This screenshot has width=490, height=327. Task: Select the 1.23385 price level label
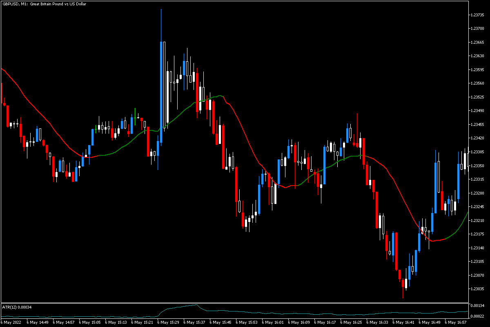pyautogui.click(x=477, y=151)
